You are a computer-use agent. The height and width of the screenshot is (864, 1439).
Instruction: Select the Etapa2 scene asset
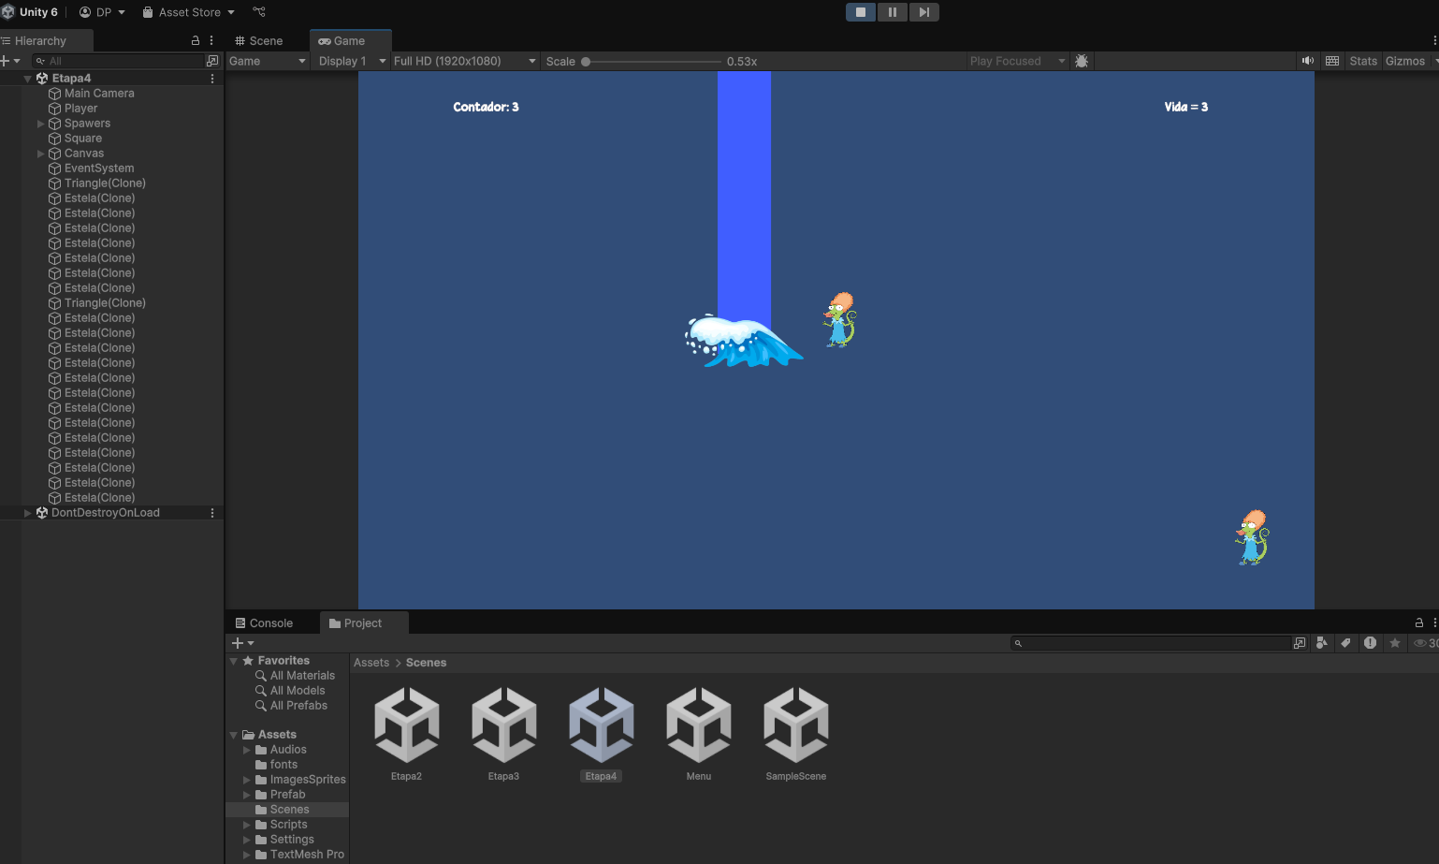point(407,734)
